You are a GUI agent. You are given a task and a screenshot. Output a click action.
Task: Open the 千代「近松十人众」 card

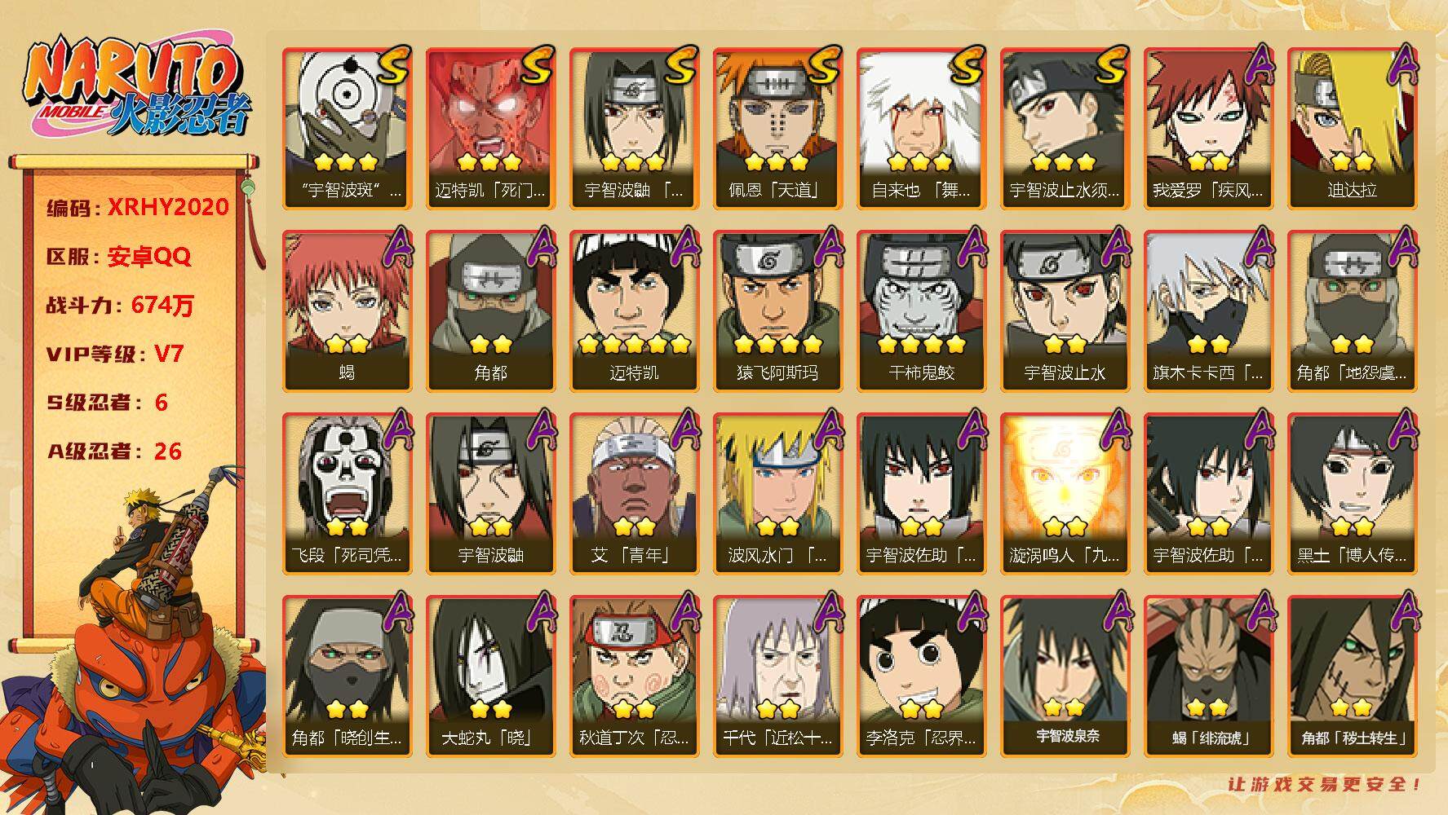tap(777, 676)
